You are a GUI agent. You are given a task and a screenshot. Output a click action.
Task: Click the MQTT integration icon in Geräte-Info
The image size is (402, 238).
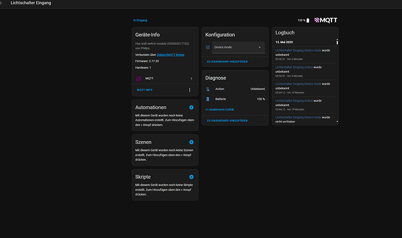(x=139, y=78)
